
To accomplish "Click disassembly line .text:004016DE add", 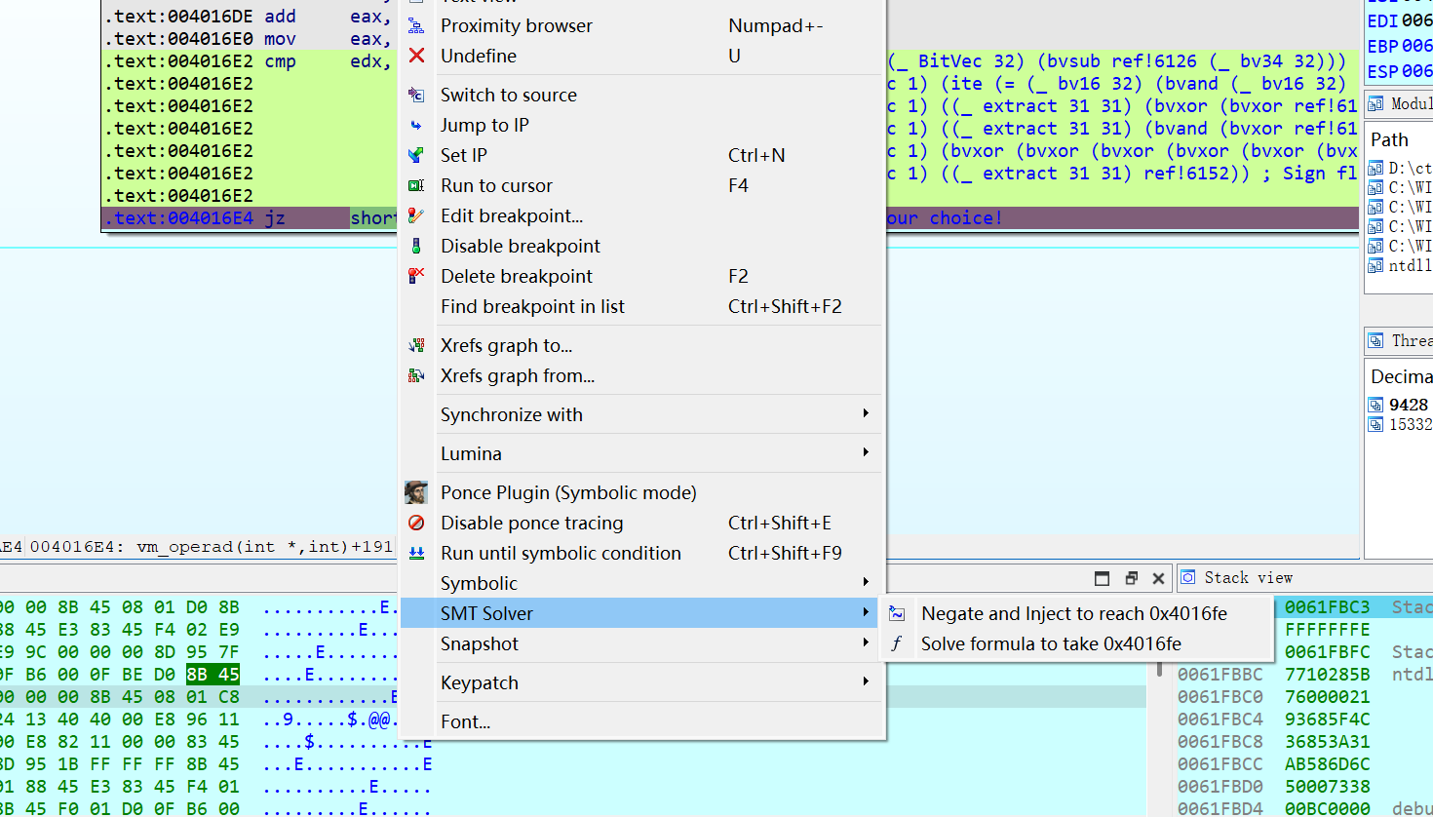I will 249,17.
